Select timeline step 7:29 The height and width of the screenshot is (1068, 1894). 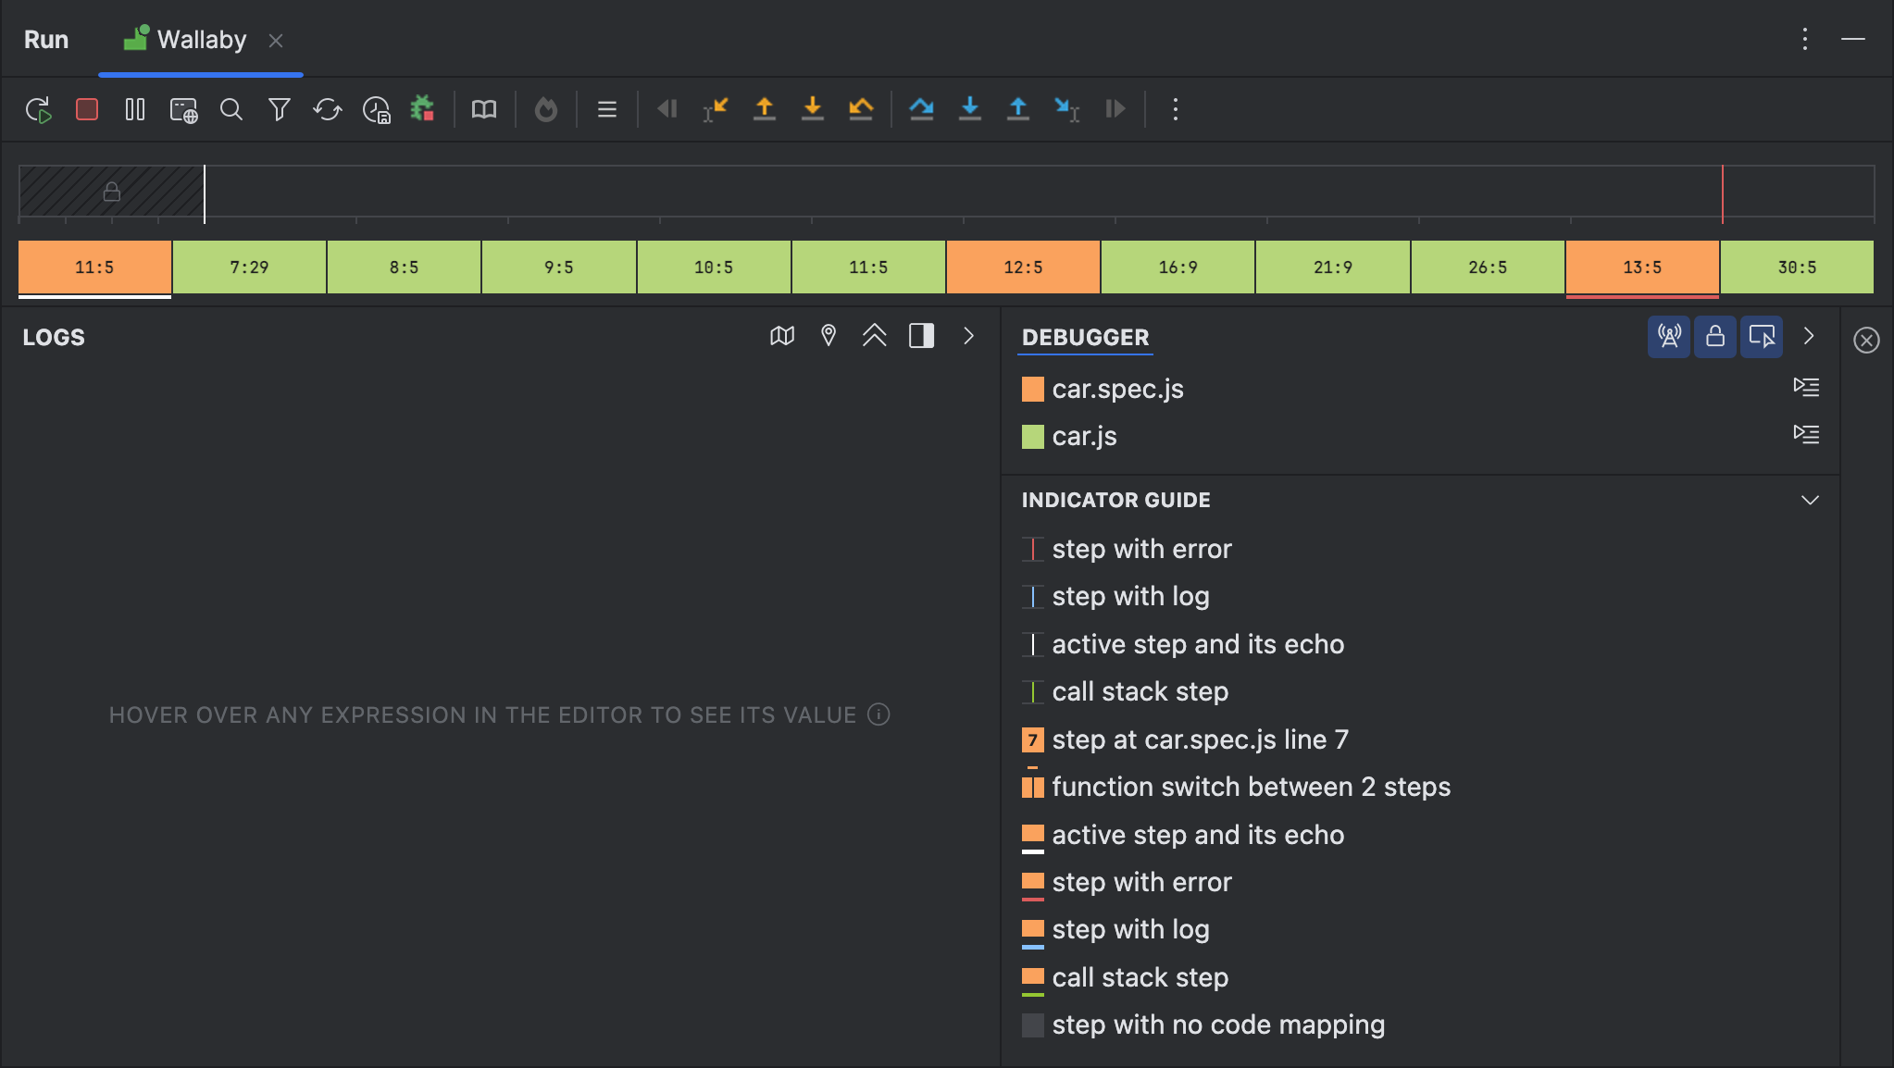pos(249,267)
